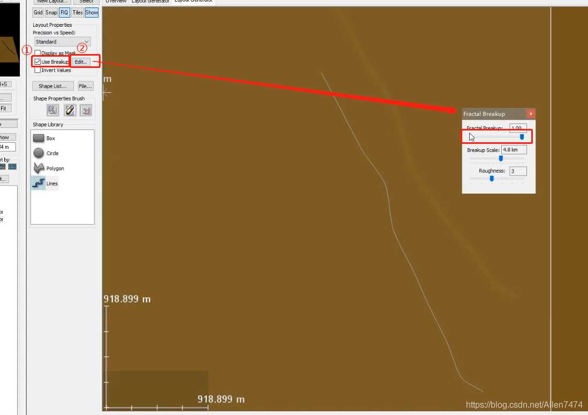Open the Precision vs Speed Standard dropdown
Image resolution: width=588 pixels, height=415 pixels.
click(62, 42)
